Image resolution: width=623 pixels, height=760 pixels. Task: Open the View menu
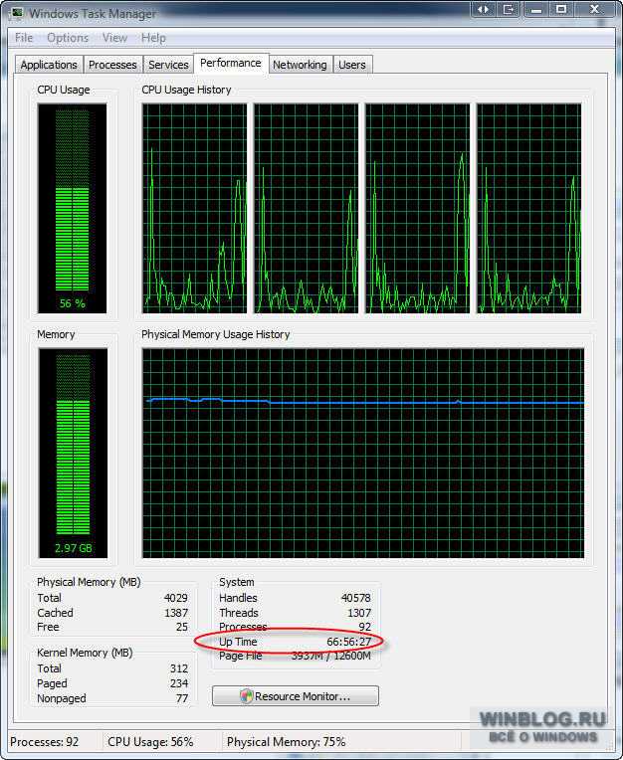[x=114, y=38]
